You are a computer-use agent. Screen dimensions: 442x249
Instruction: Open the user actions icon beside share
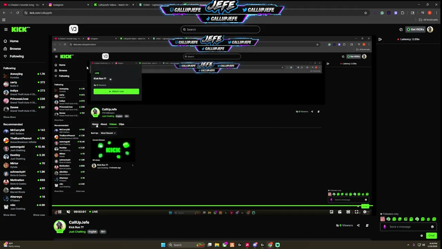pos(367,225)
